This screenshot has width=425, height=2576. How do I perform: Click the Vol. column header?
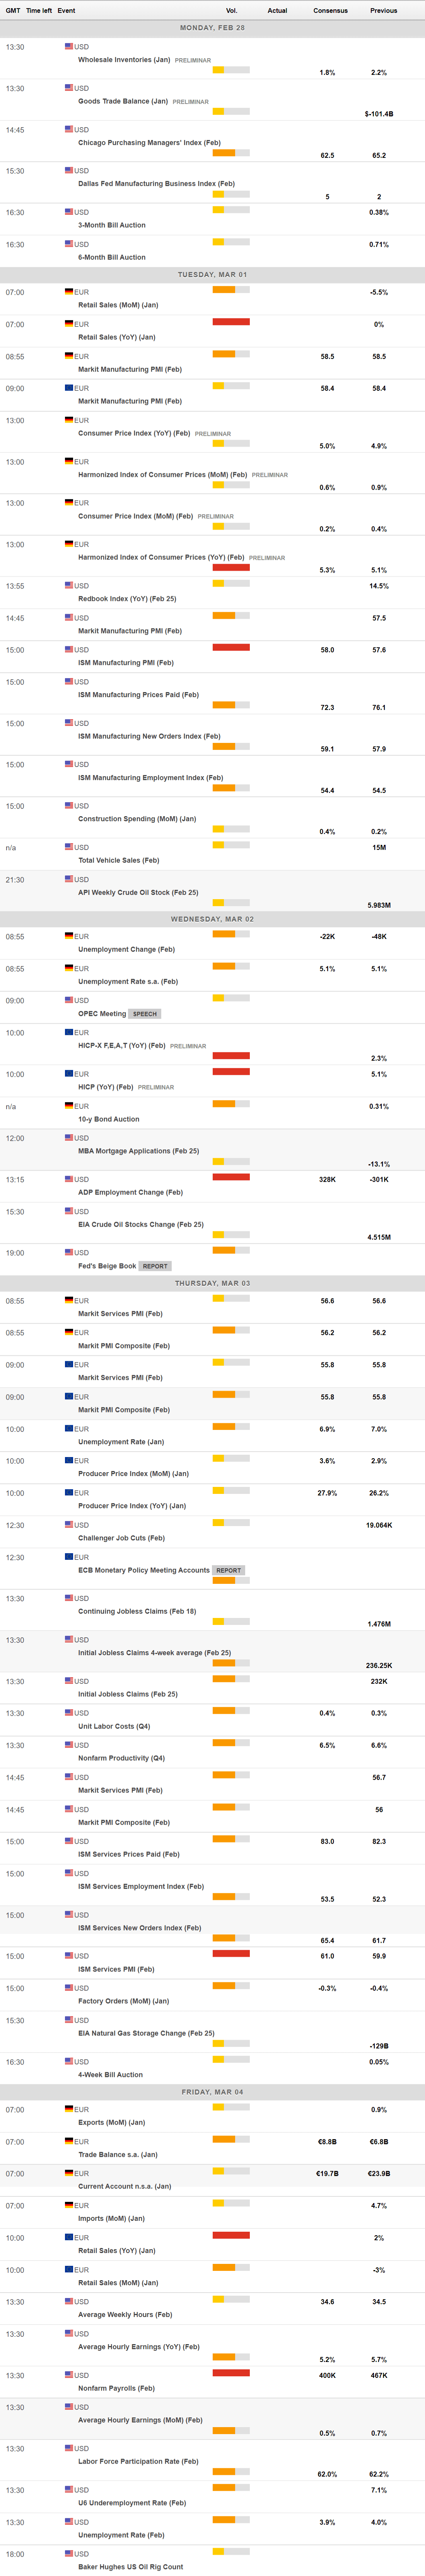[232, 10]
